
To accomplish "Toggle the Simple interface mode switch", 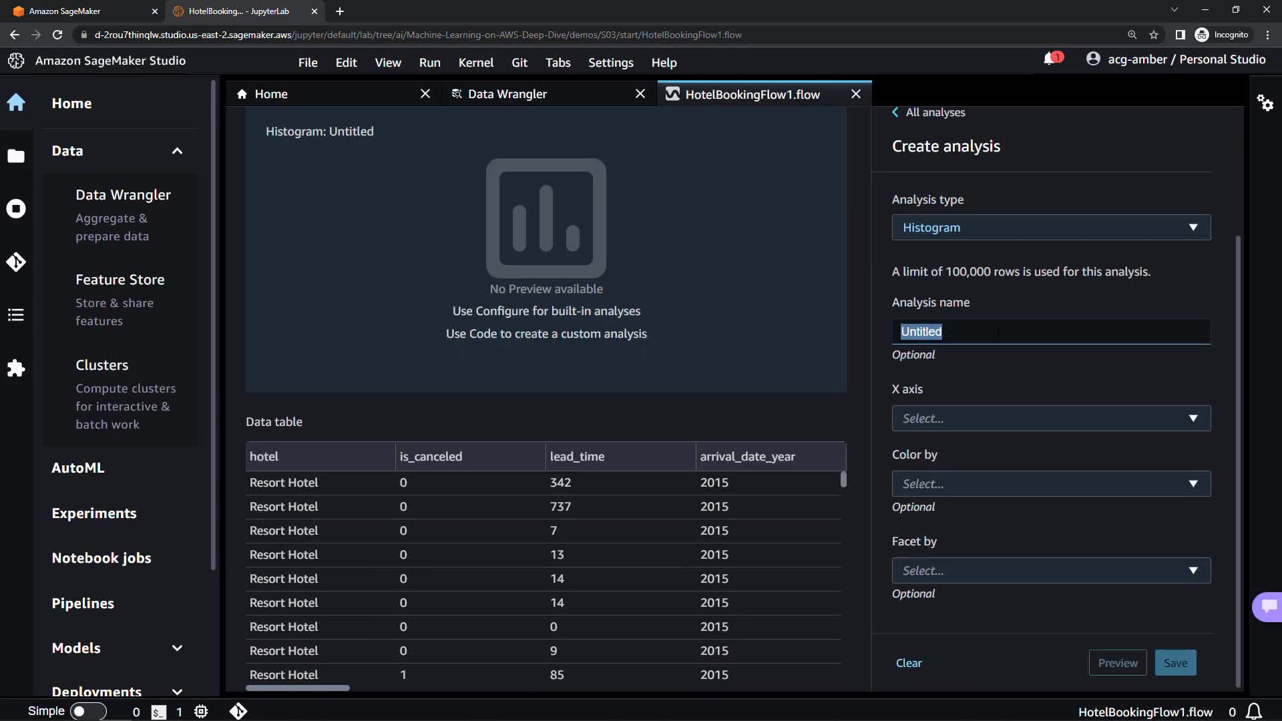I will pyautogui.click(x=87, y=712).
